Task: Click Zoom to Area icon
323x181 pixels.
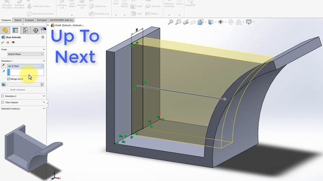Action: click(178, 22)
